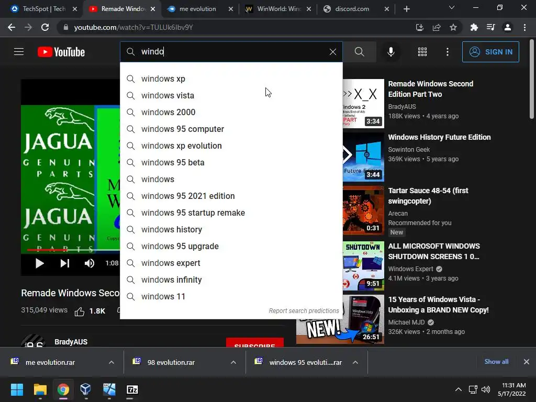Open Chrome profile icon
The image size is (536, 402).
508,27
